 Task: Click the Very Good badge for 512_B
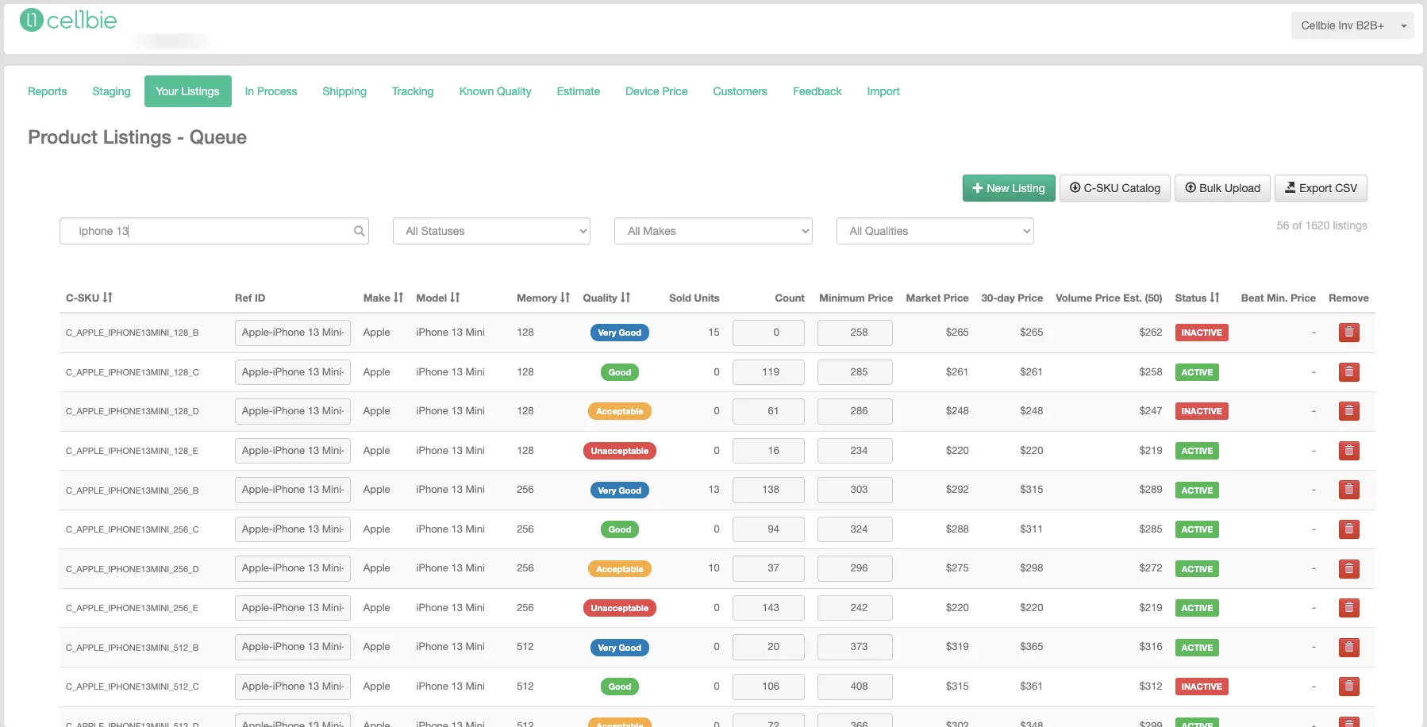620,648
